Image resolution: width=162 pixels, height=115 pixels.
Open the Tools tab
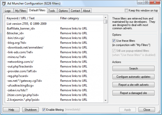click(52, 11)
